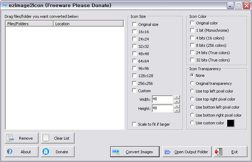
Task: Open the About dialog
Action: pos(22,152)
